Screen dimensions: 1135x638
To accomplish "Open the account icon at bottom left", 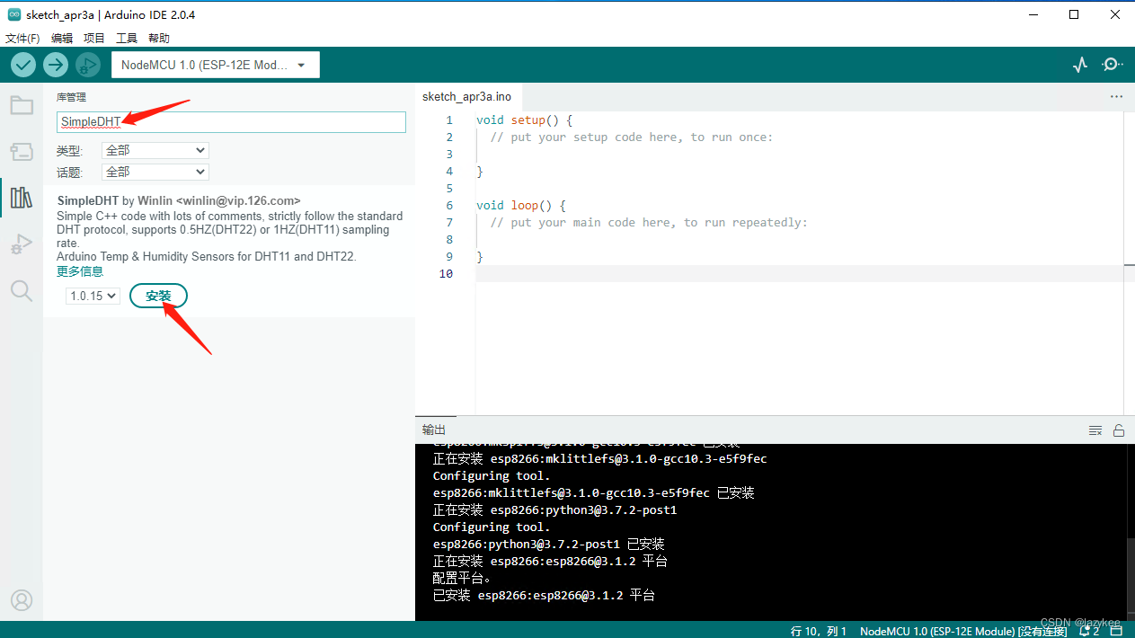I will click(x=22, y=600).
